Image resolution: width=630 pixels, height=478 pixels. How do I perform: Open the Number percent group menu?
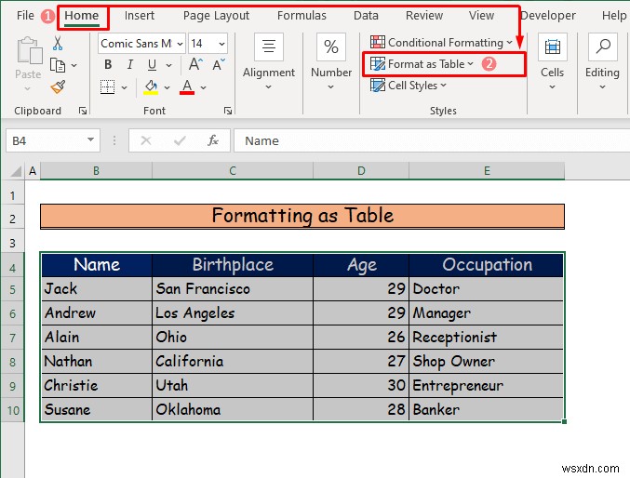coord(331,62)
